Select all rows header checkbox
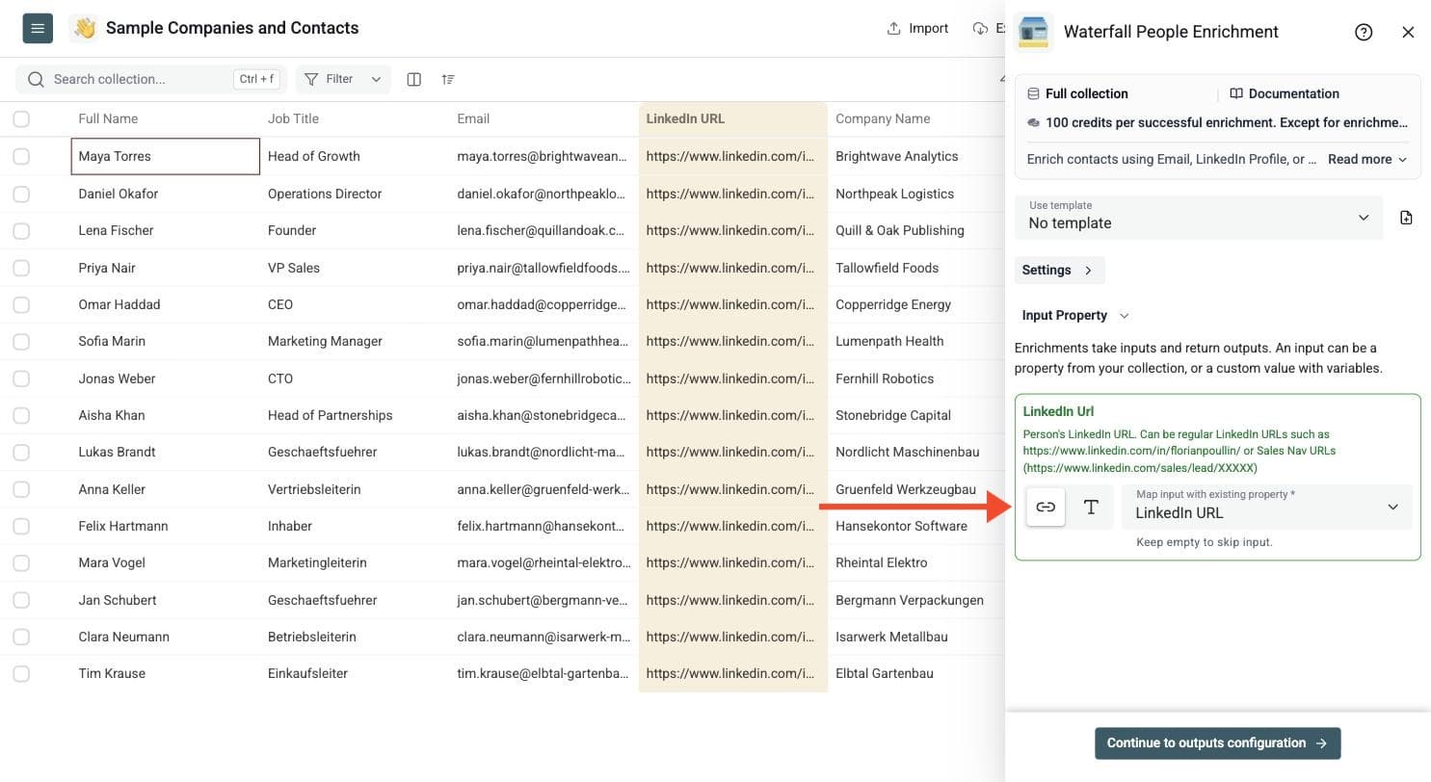1431x782 pixels. pyautogui.click(x=21, y=118)
